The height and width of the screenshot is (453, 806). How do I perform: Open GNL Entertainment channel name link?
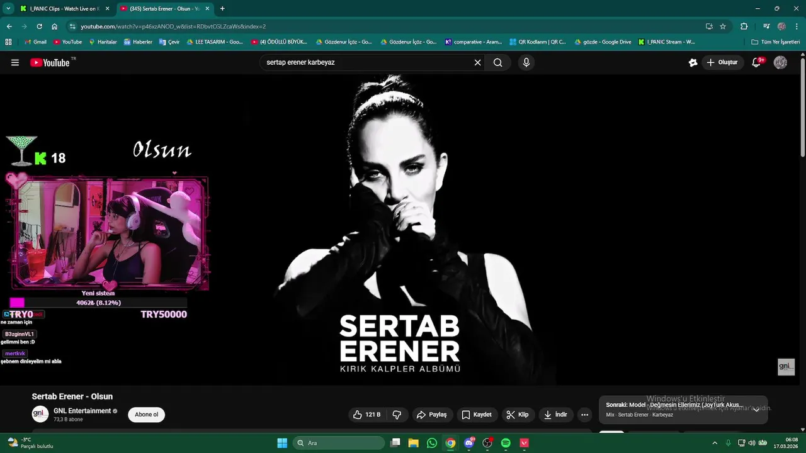pyautogui.click(x=82, y=411)
